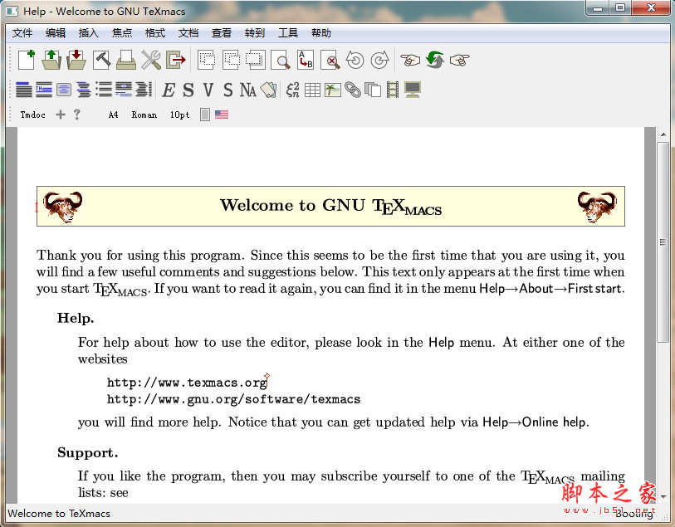Insert a section title using the first paragraph-style icon
Image resolution: width=675 pixels, height=527 pixels.
click(24, 90)
